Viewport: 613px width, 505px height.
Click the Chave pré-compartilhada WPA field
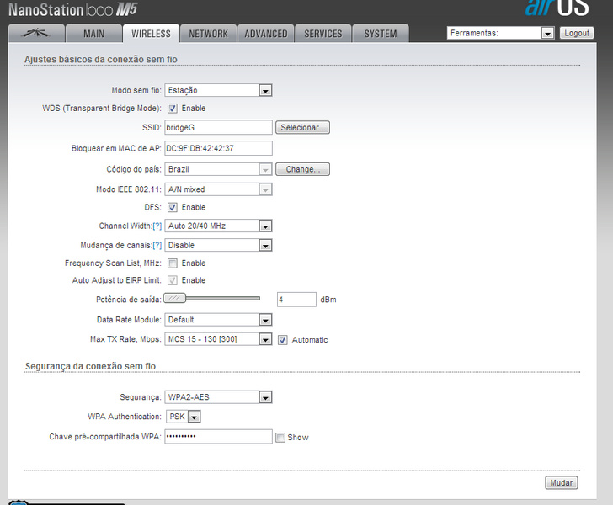(x=218, y=437)
